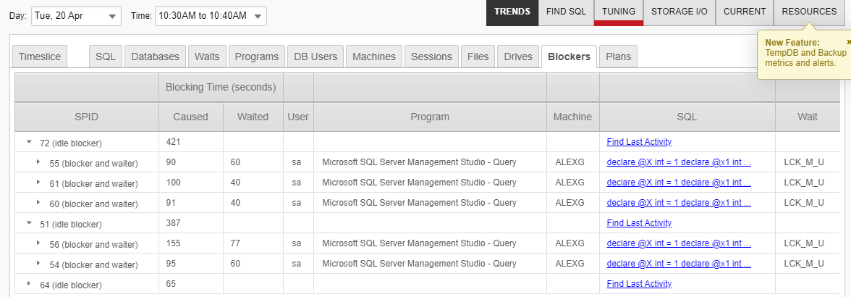Click the FIND SQL button
This screenshot has width=851, height=297.
click(566, 12)
